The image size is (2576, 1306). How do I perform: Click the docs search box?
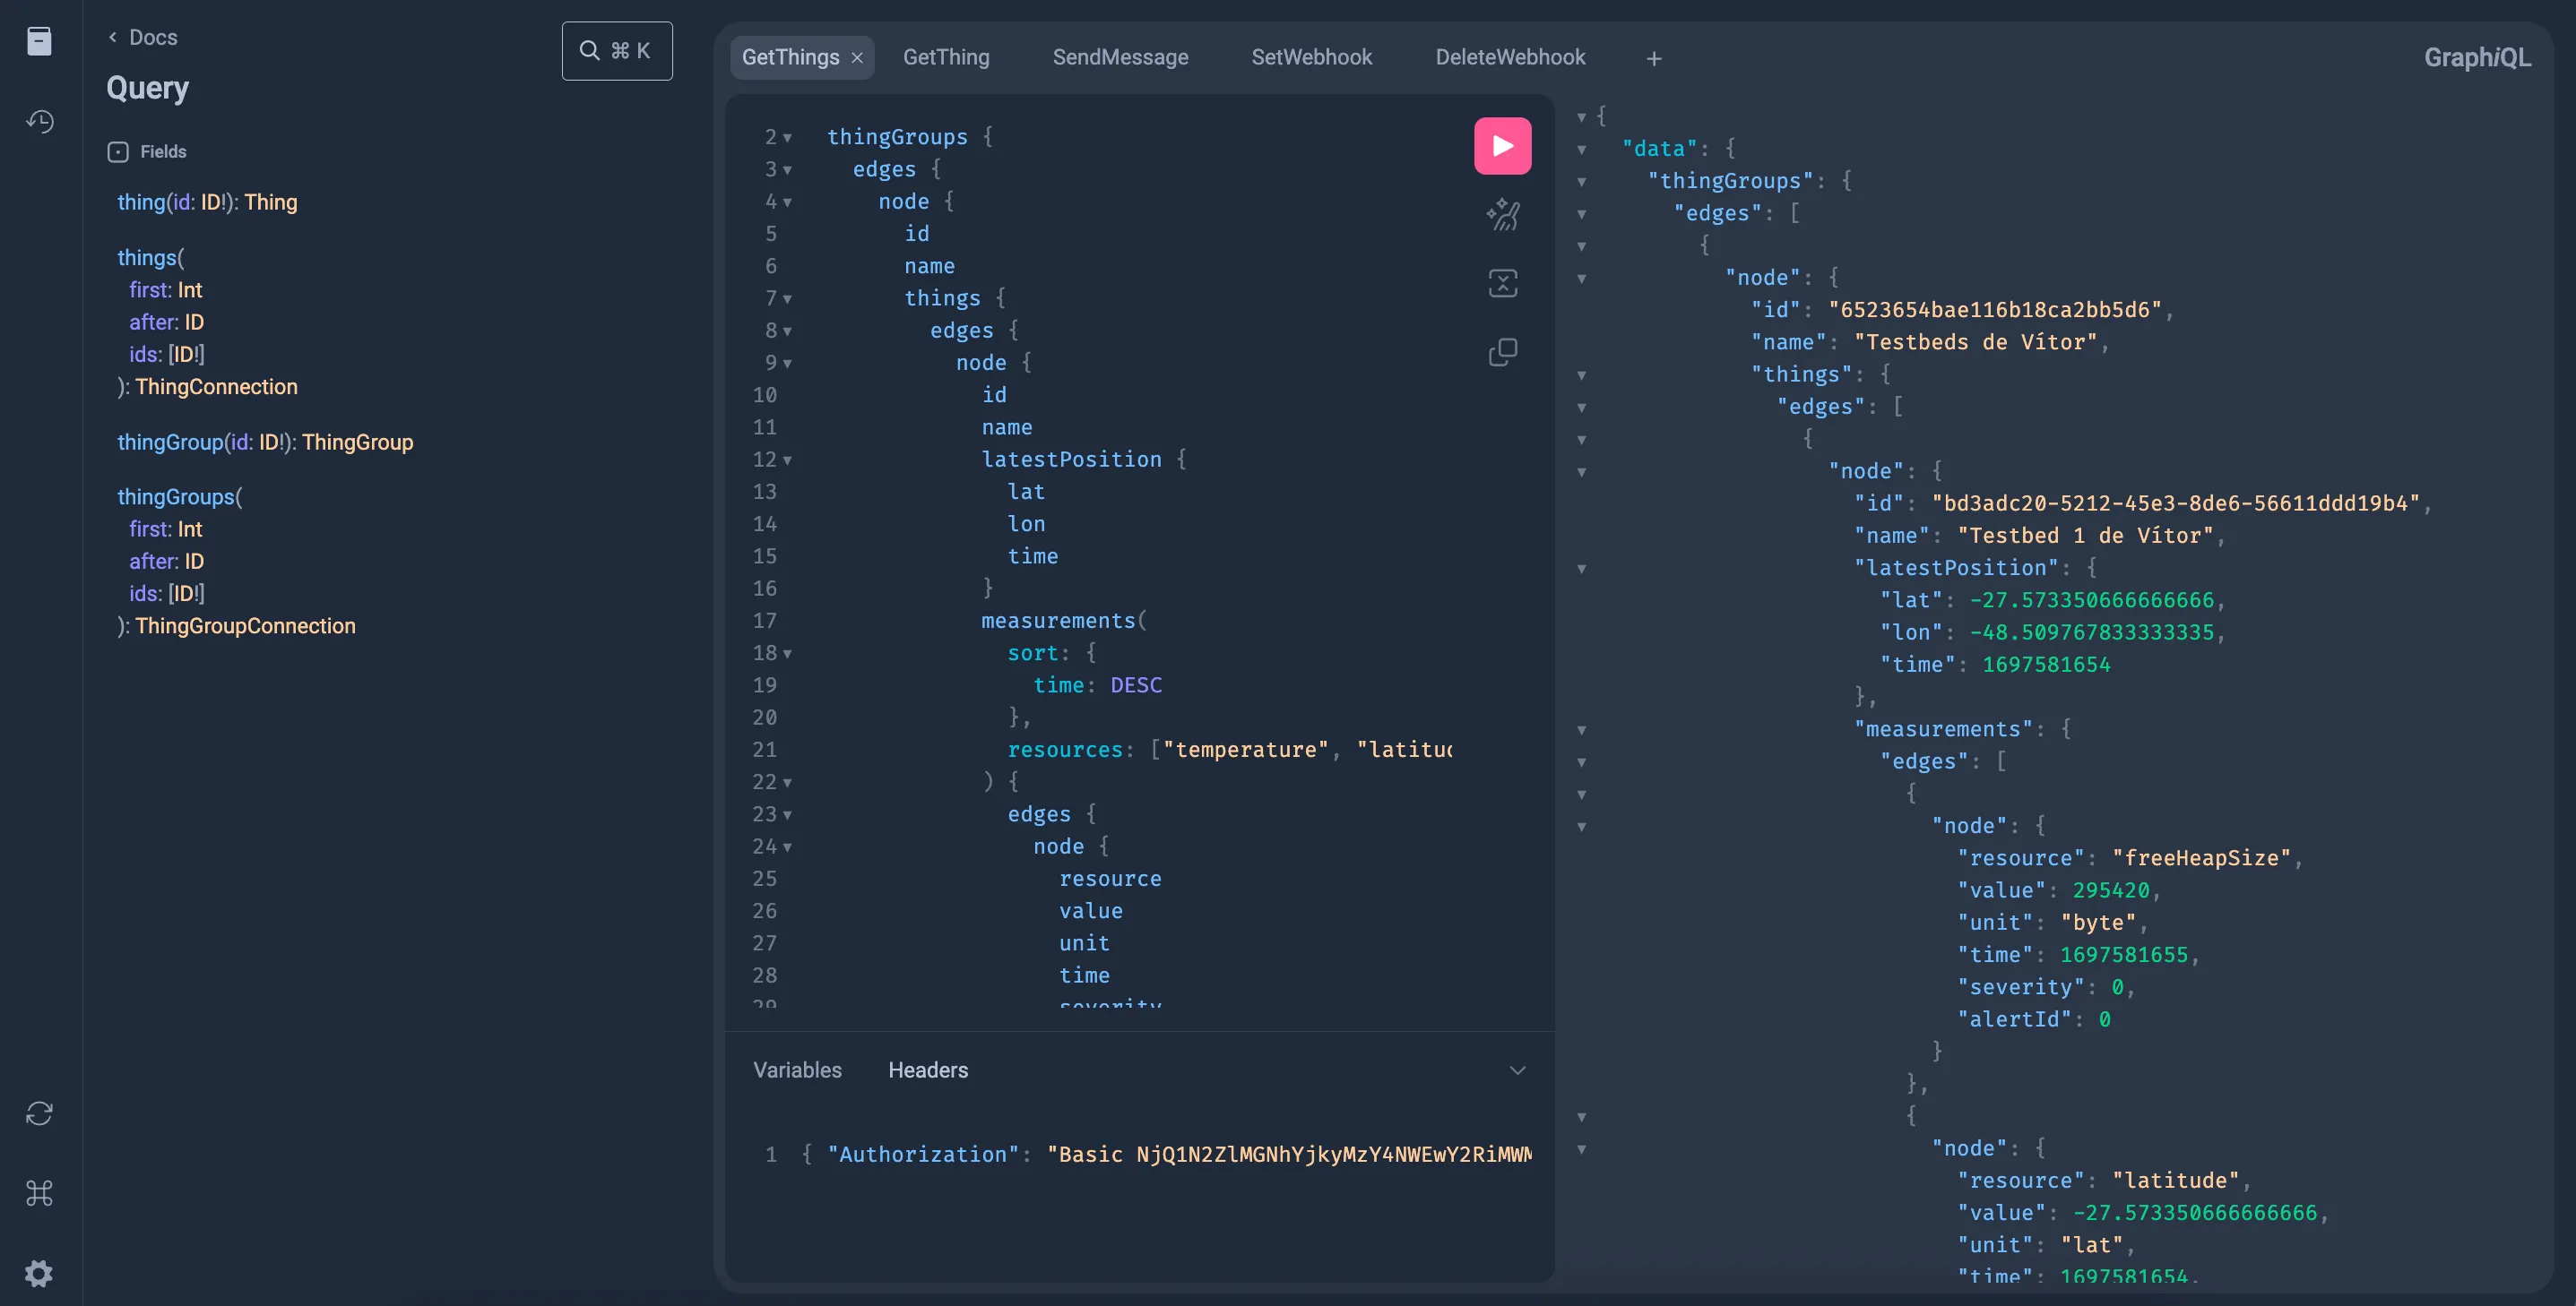point(617,51)
